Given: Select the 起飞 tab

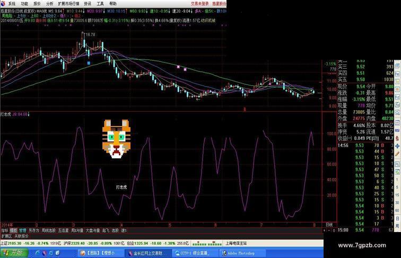Looking at the screenshot, I should (x=106, y=230).
